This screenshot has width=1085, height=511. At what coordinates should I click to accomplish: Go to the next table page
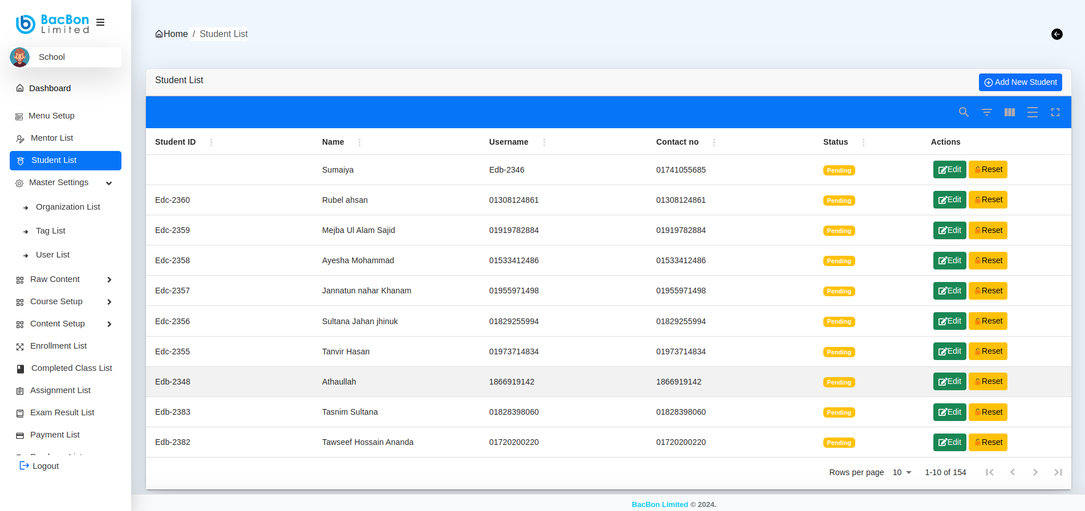[x=1035, y=472]
